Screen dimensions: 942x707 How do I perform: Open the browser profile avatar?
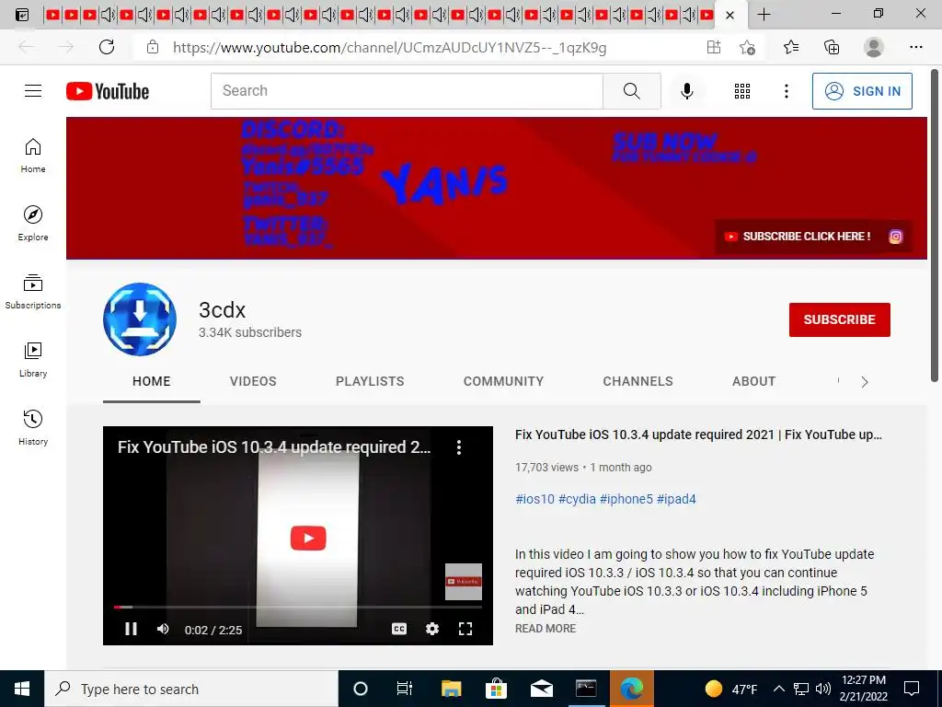click(873, 47)
